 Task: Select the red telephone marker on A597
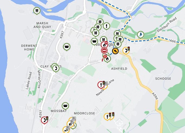(44, 120)
